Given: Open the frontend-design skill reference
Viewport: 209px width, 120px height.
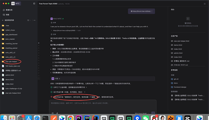Looking at the screenshot, I should pyautogui.click(x=179, y=87).
